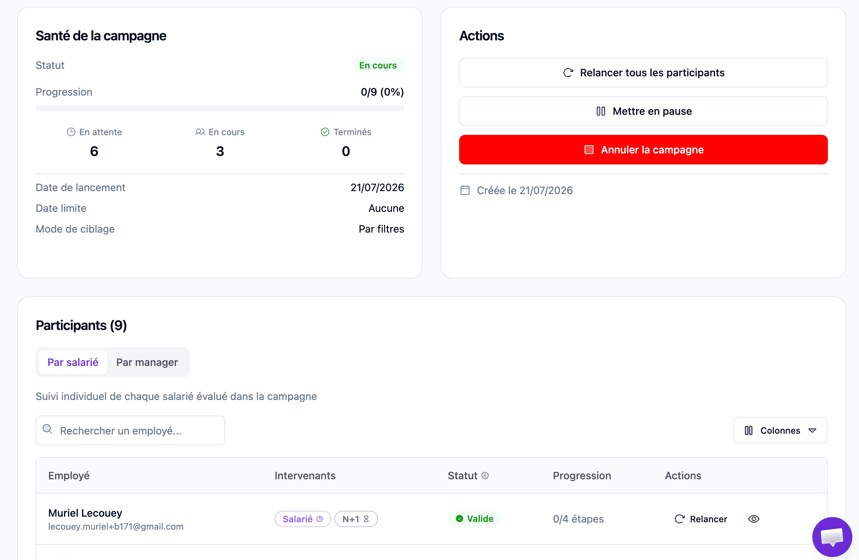Image resolution: width=859 pixels, height=560 pixels.
Task: Click the Colonnes dropdown arrow
Action: coord(812,431)
